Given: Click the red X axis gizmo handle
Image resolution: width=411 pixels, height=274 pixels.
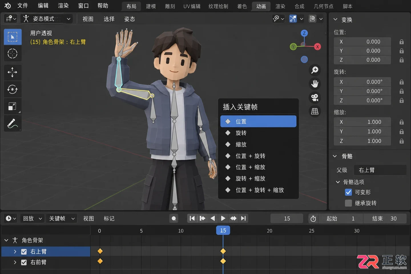Looking at the screenshot, I should tap(317, 47).
